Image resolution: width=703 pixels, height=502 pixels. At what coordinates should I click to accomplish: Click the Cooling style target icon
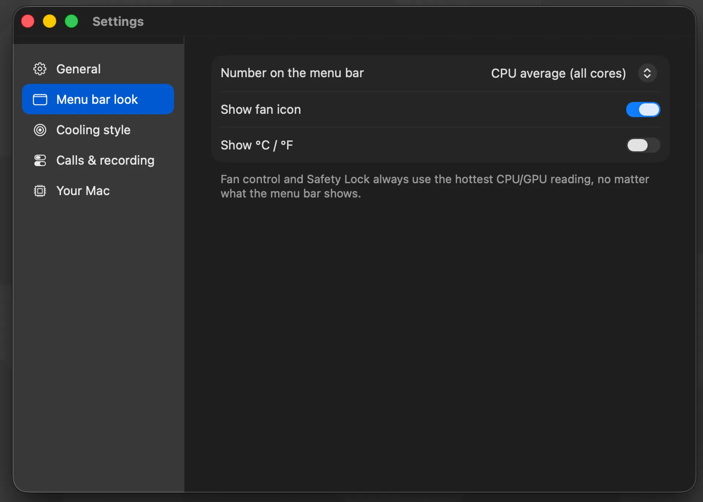click(x=40, y=130)
